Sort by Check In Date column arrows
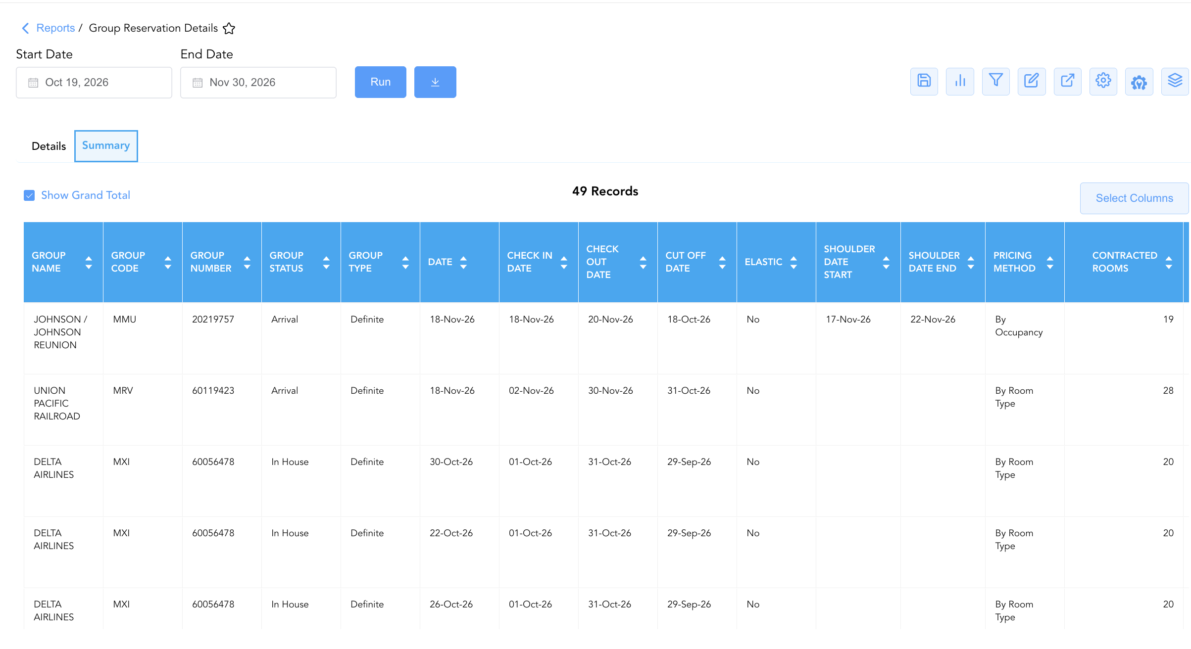Screen dimensions: 1191x649 564,262
